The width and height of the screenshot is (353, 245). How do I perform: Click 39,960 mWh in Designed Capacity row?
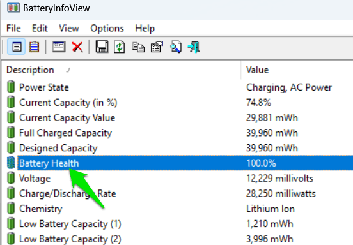(x=272, y=148)
